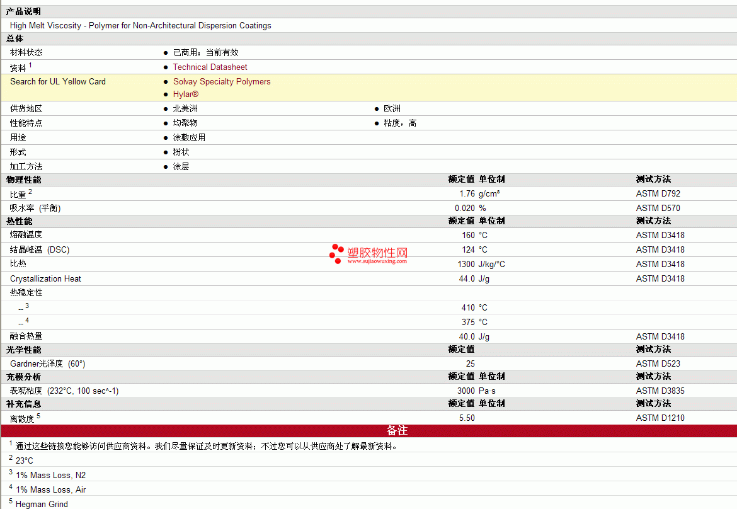Image resolution: width=737 pixels, height=509 pixels.
Task: Select the "加工方法" row label
Action: pos(26,167)
